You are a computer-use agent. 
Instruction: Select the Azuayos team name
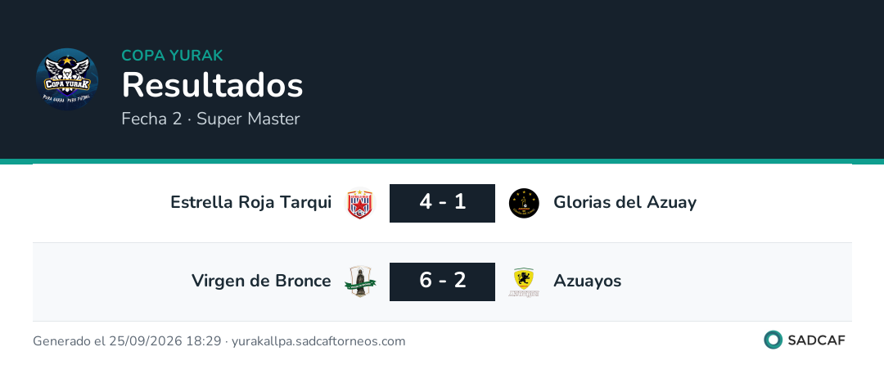click(x=587, y=281)
